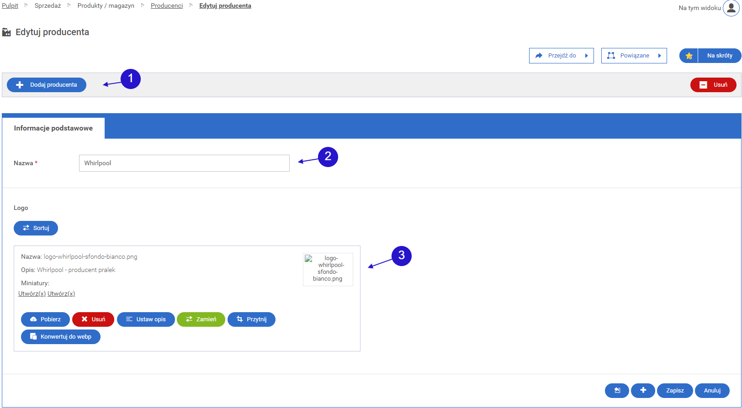
Task: Click the star favorites icon
Action: 689,56
